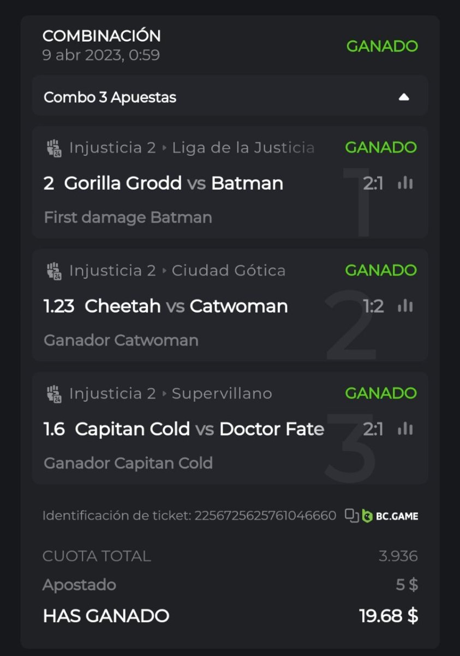460x656 pixels.
Task: Tap fist icon beside Ciudad Gótica
Action: coord(54,271)
